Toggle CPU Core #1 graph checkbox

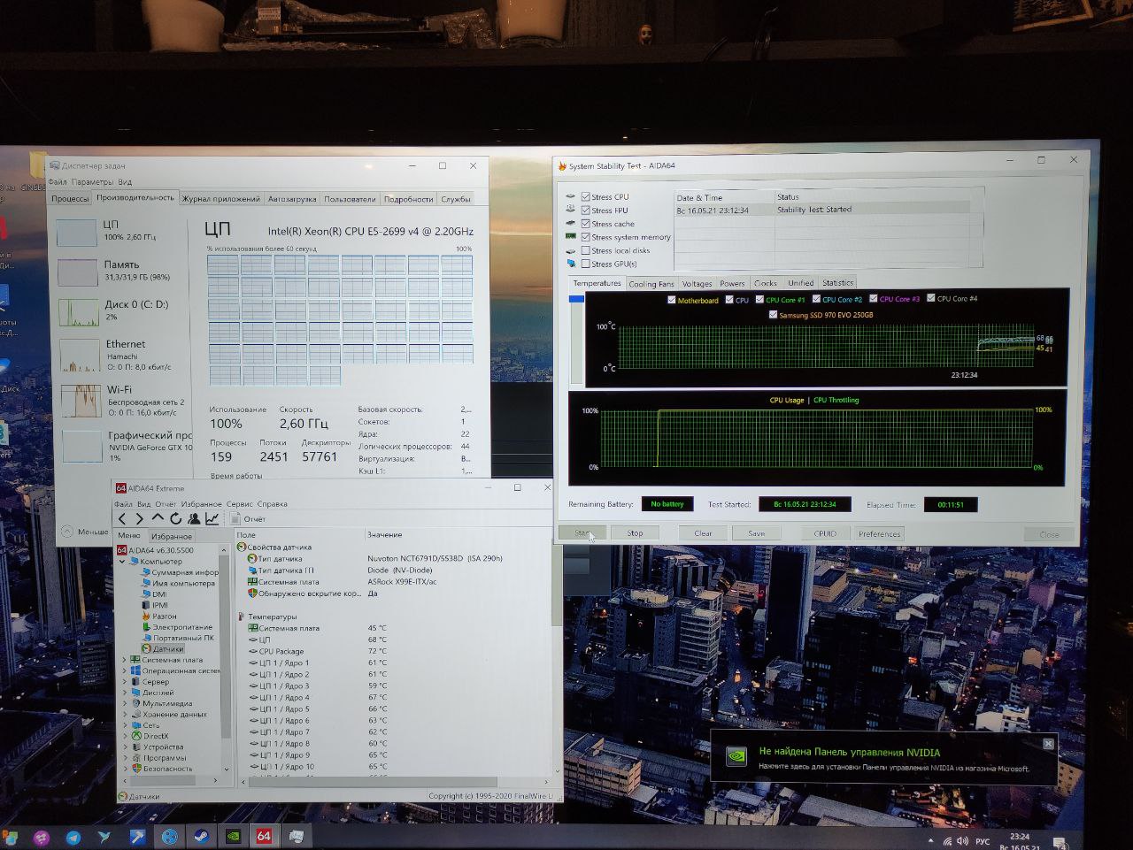point(759,299)
